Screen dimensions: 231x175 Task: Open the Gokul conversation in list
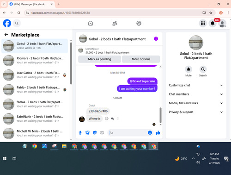(35, 46)
